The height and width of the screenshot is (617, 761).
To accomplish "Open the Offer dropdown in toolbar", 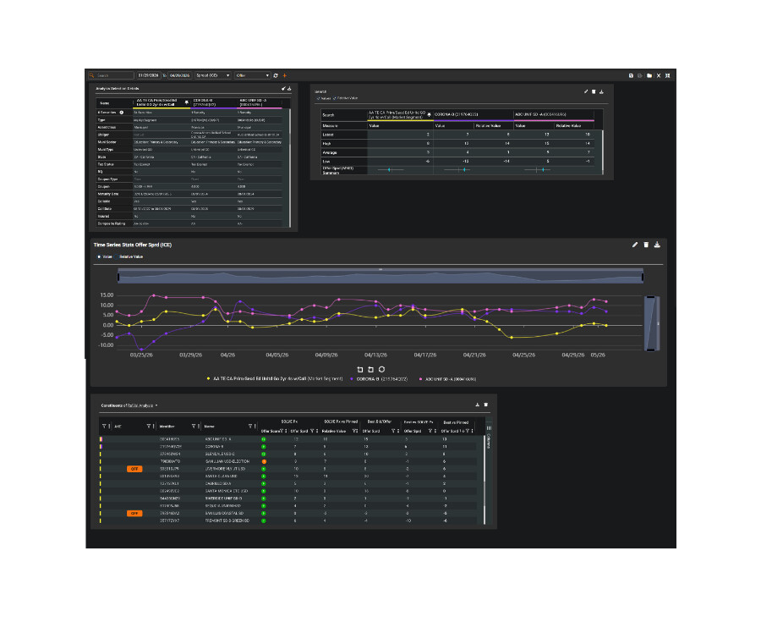I will (252, 75).
